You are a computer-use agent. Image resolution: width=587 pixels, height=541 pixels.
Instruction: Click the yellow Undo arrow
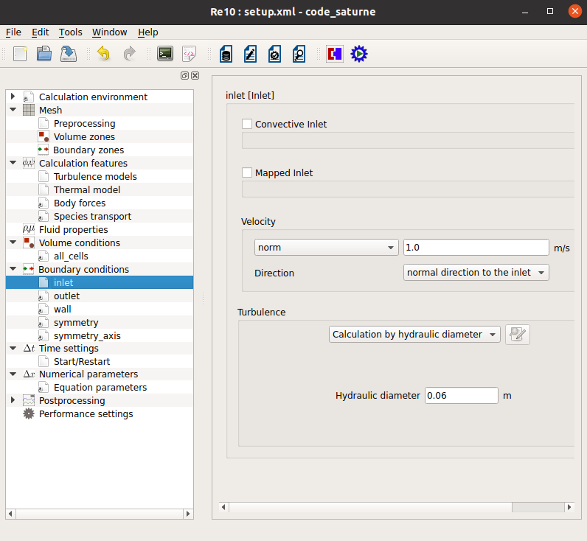pyautogui.click(x=104, y=54)
